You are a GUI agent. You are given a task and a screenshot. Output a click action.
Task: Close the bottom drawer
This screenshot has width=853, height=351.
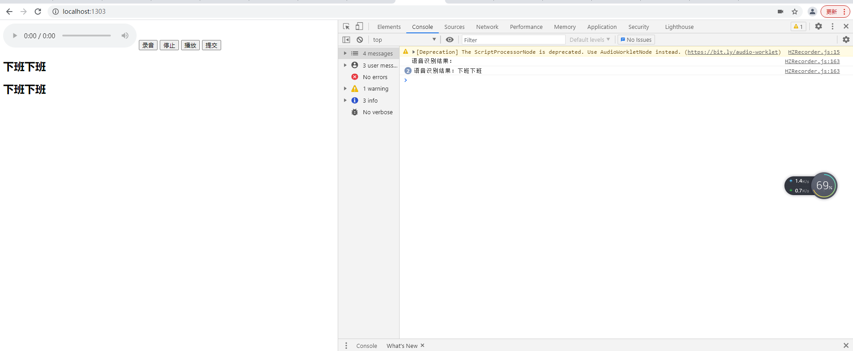pos(846,345)
